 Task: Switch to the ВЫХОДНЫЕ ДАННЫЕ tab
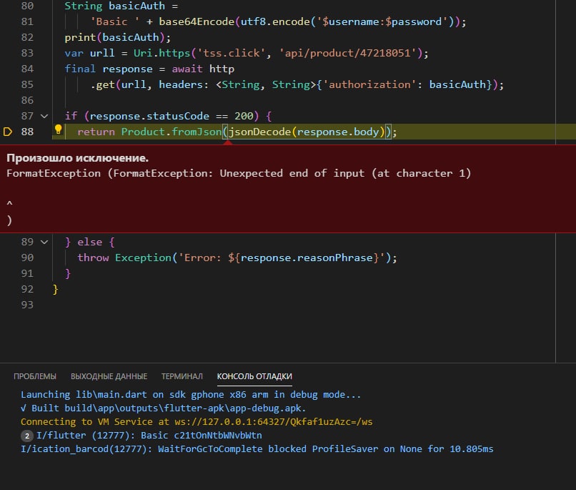pyautogui.click(x=109, y=376)
